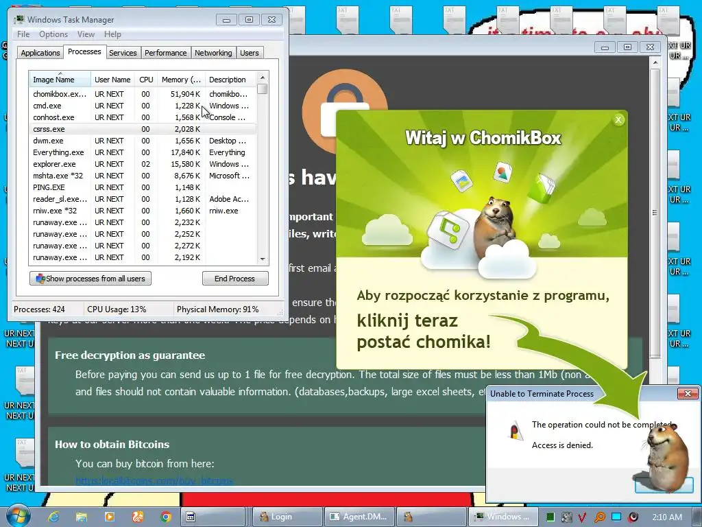Open the View menu in Task Manager
The image size is (702, 527).
click(86, 34)
